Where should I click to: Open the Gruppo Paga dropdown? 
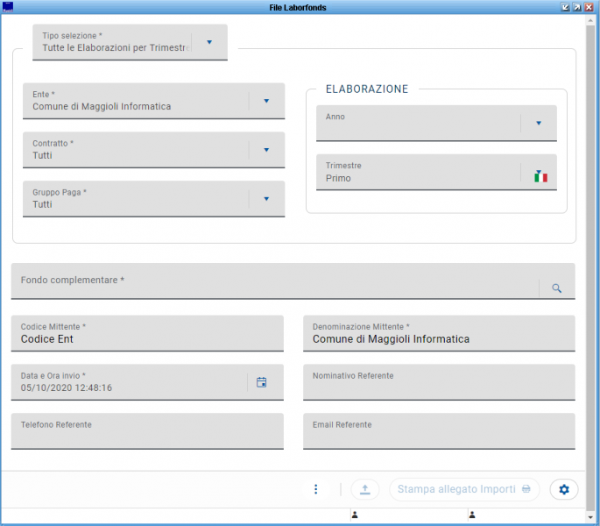click(x=266, y=199)
